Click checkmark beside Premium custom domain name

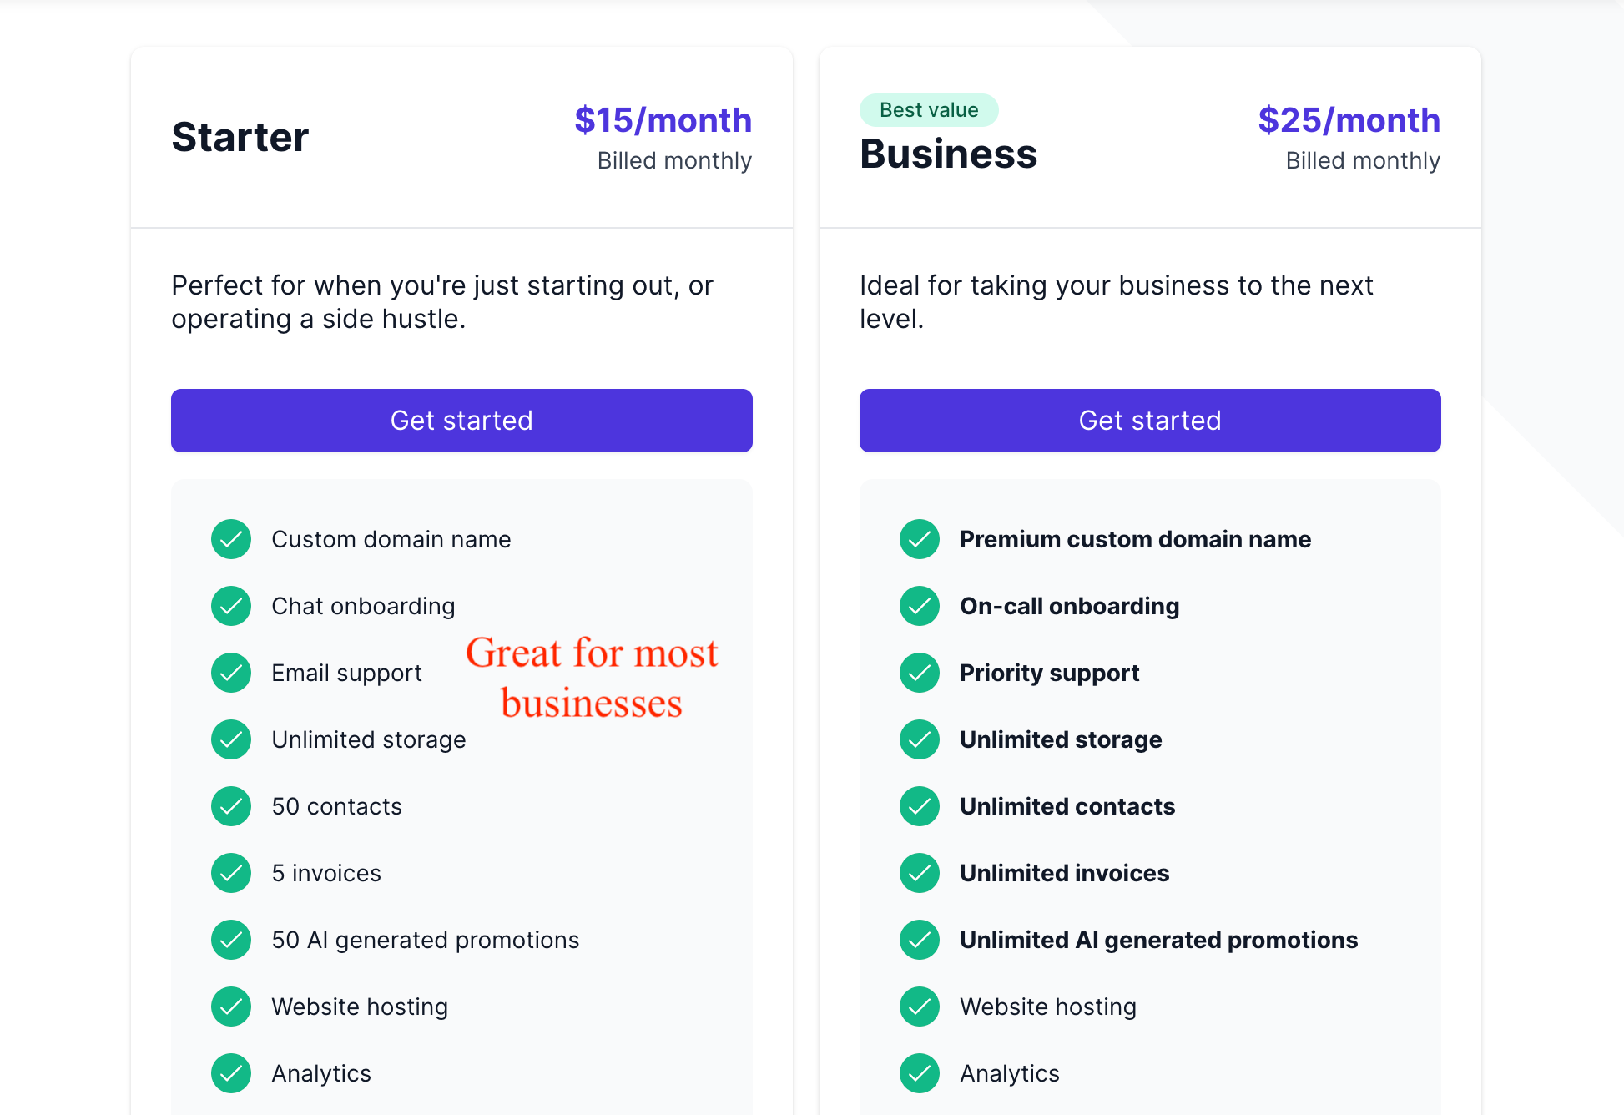tap(920, 539)
